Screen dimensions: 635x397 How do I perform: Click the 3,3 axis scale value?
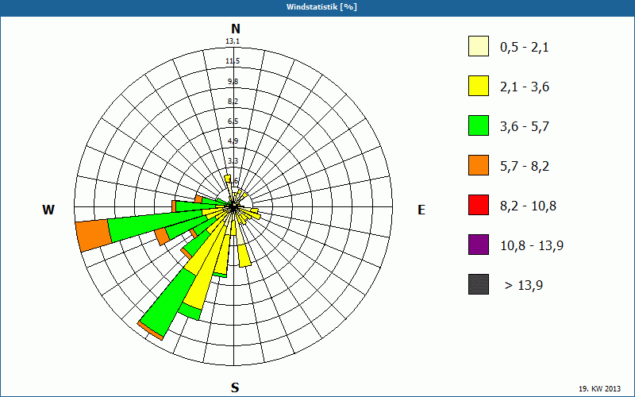point(233,161)
